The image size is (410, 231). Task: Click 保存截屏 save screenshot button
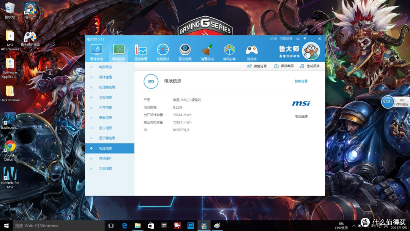284,66
